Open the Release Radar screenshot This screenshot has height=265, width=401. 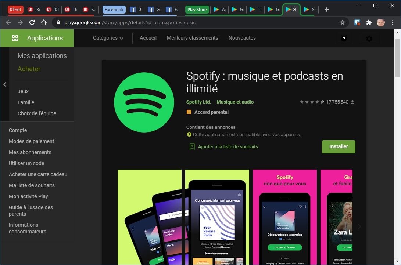[x=217, y=217]
